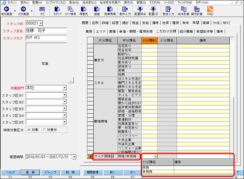This screenshot has height=179, width=244.
Task: Click the ヘルプ F1 button
Action: (10, 172)
